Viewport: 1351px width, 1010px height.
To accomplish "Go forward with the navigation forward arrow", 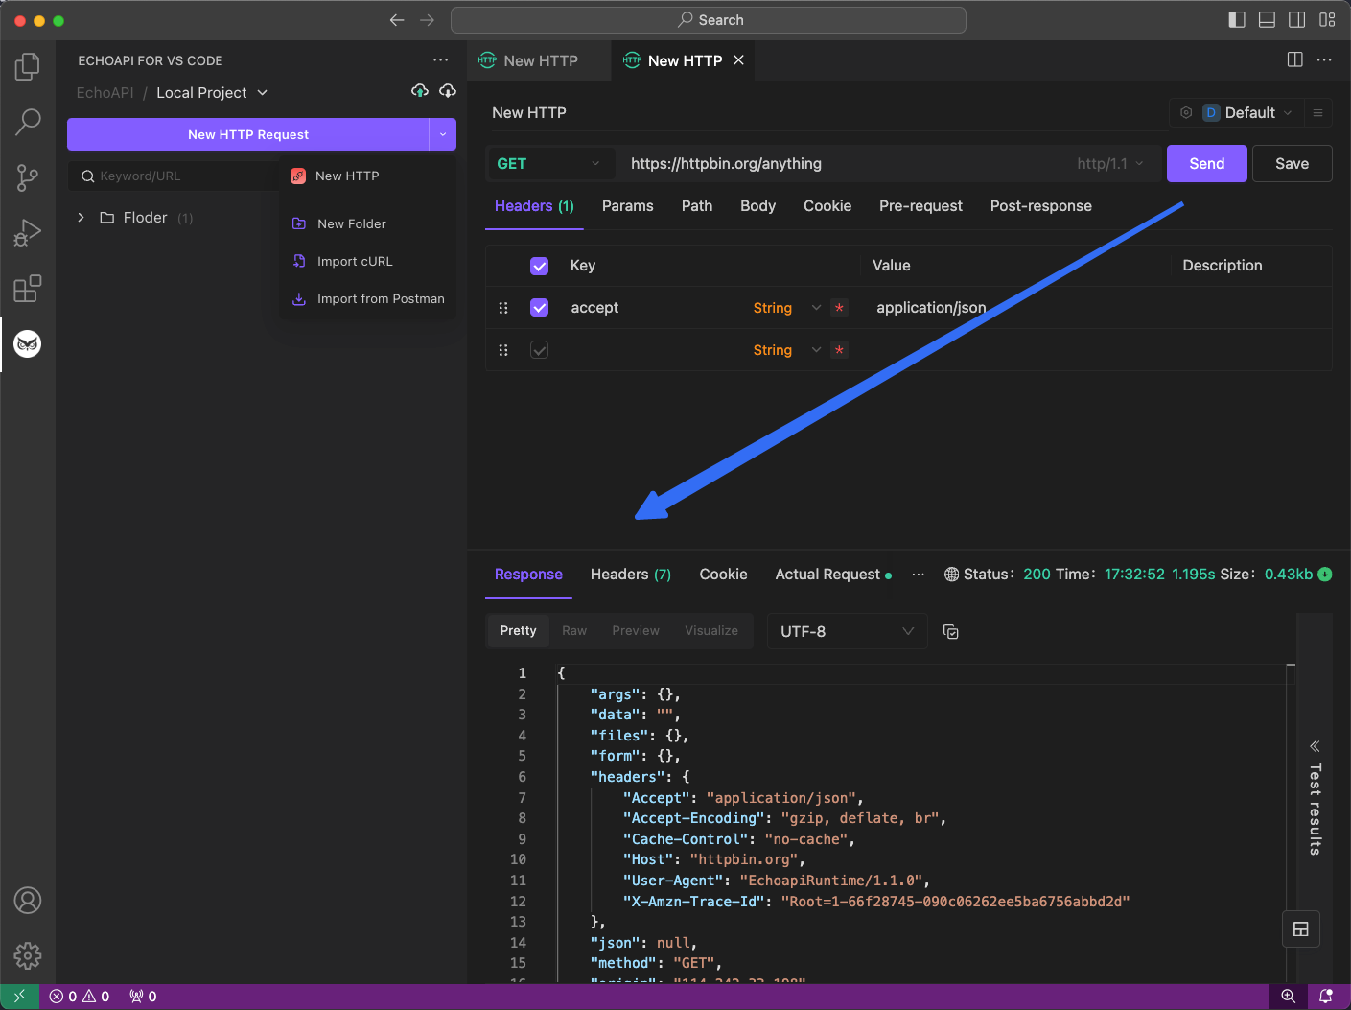I will click(x=428, y=20).
